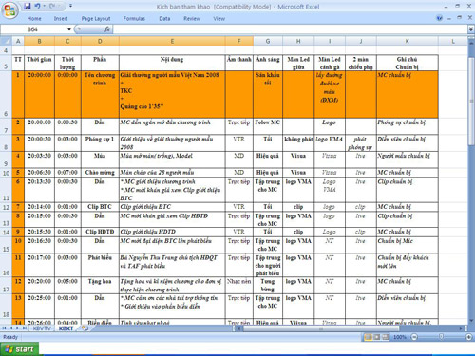Click next sheet navigation arrow
This screenshot has width=475, height=356.
point(17,328)
